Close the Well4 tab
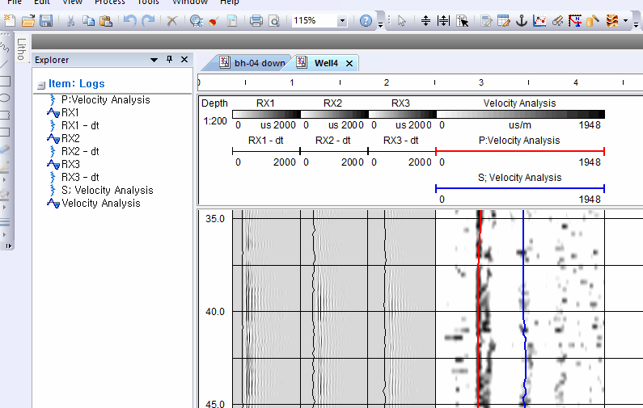The height and width of the screenshot is (408, 643). click(349, 64)
